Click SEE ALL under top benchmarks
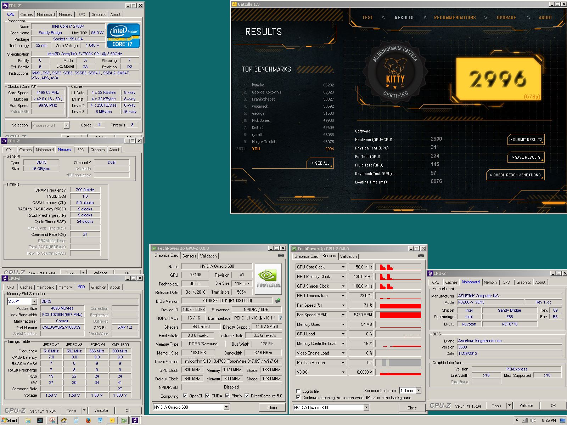567x425 pixels. [x=320, y=163]
